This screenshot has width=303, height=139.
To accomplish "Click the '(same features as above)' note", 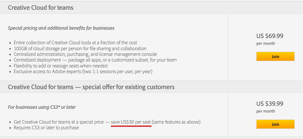I will coord(176,122).
